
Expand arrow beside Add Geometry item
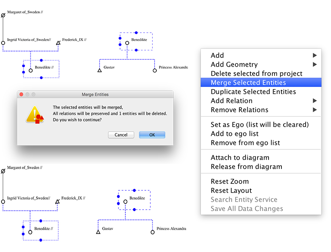tap(315, 64)
